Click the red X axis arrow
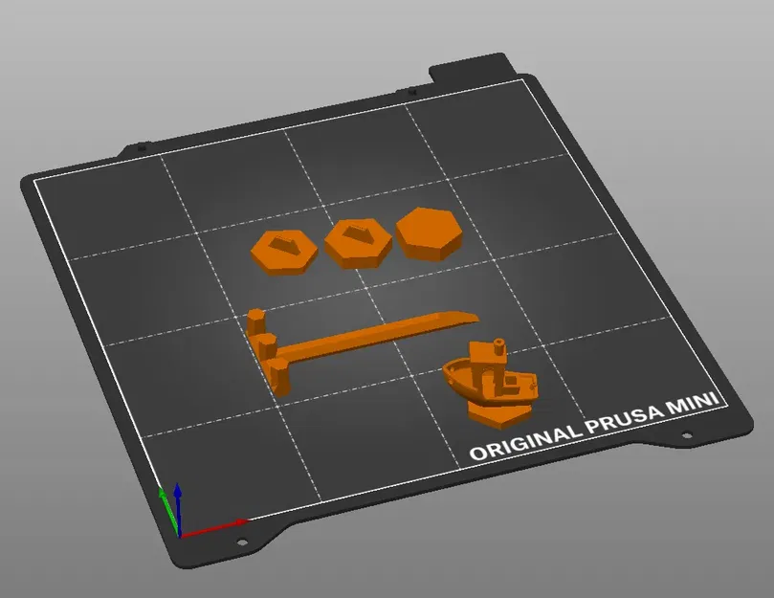 (214, 528)
